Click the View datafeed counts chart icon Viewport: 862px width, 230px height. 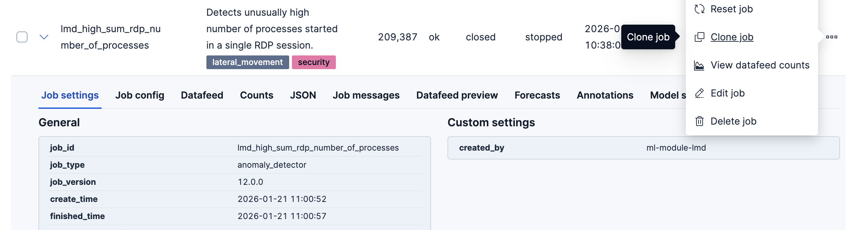click(x=699, y=65)
